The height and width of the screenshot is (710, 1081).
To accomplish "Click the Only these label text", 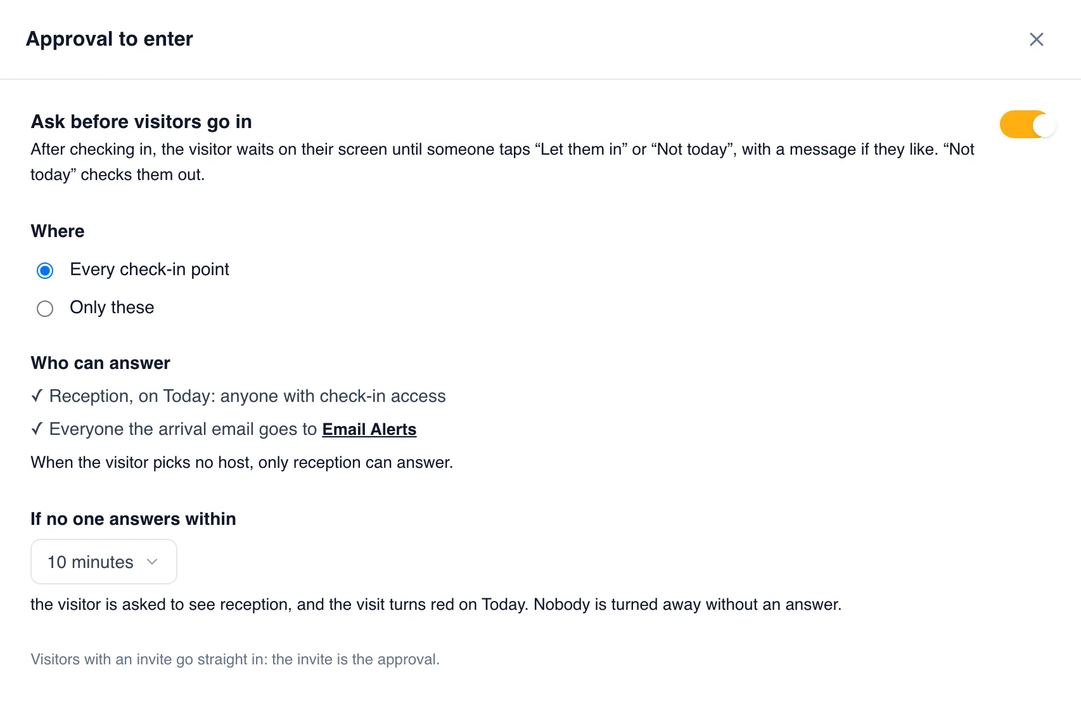I will pos(112,307).
